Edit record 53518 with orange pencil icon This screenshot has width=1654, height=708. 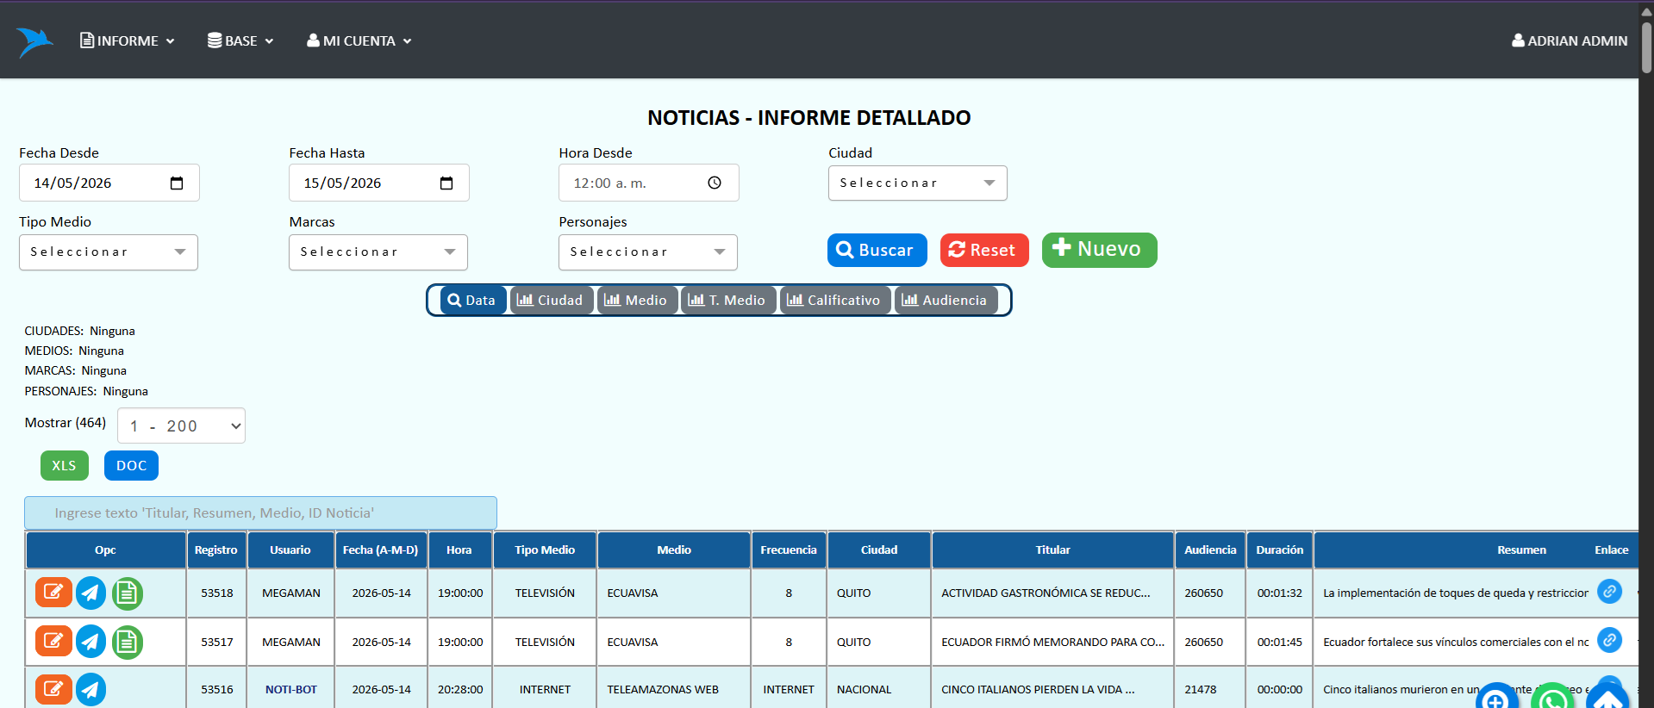tap(53, 593)
